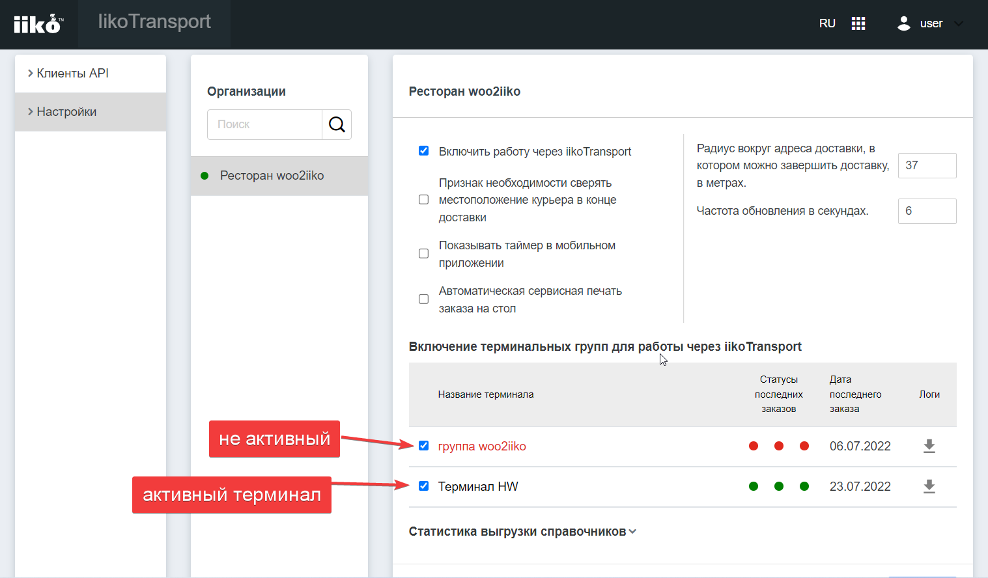This screenshot has width=988, height=578.
Task: Open the apps grid menu
Action: [x=858, y=23]
